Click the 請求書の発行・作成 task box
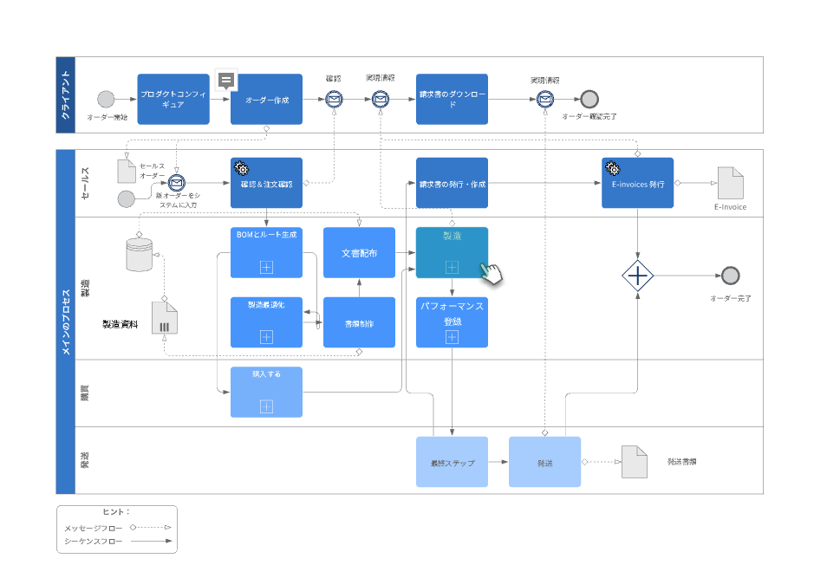 click(x=452, y=183)
